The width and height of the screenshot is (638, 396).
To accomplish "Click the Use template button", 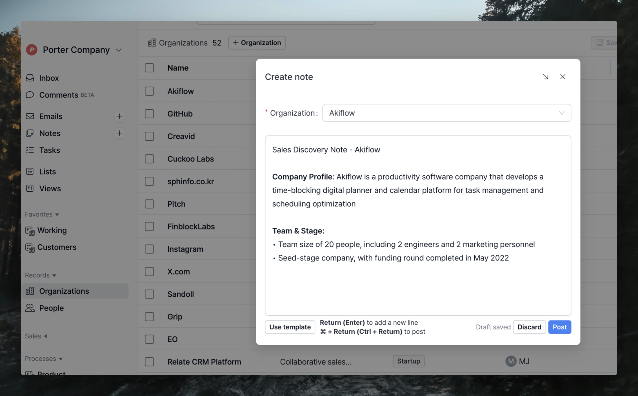I will [290, 327].
